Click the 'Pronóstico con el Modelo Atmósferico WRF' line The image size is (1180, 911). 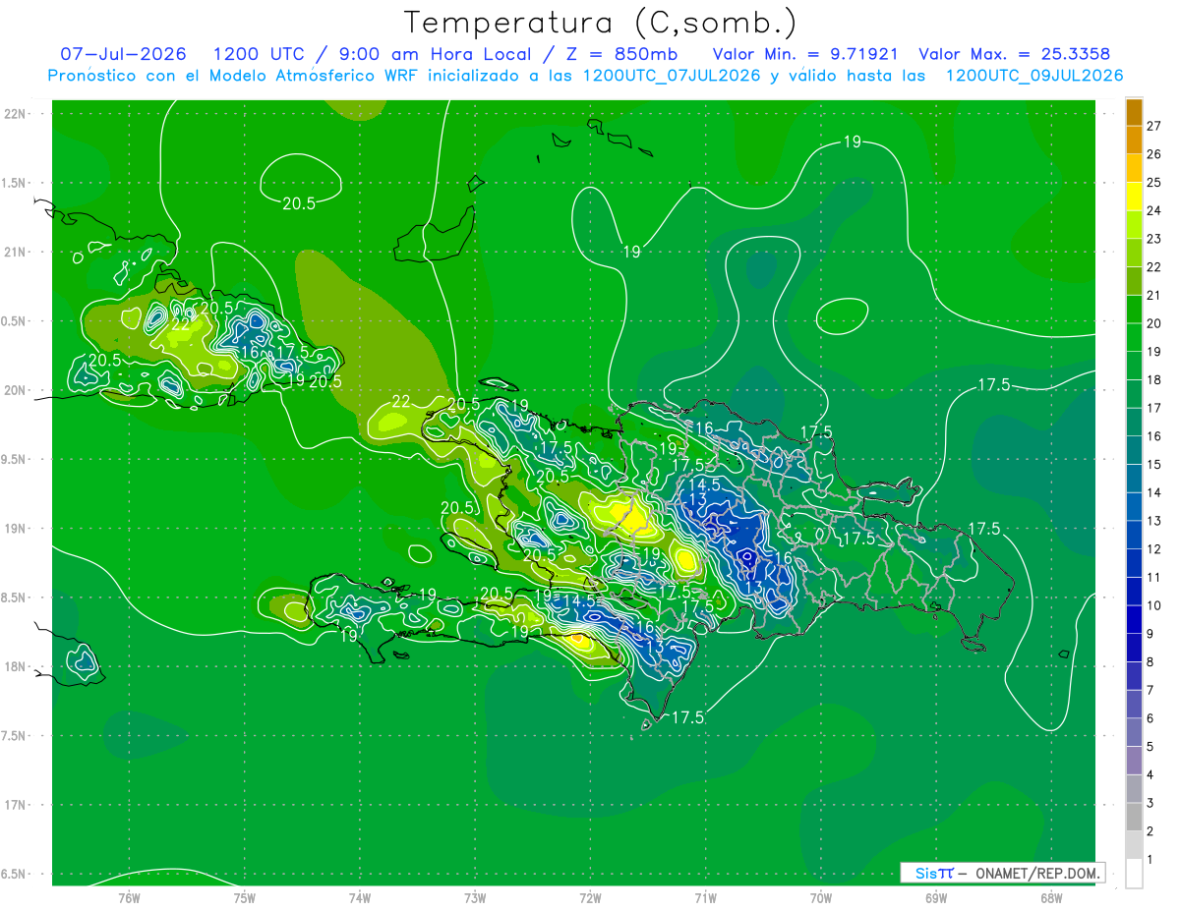pyautogui.click(x=585, y=76)
